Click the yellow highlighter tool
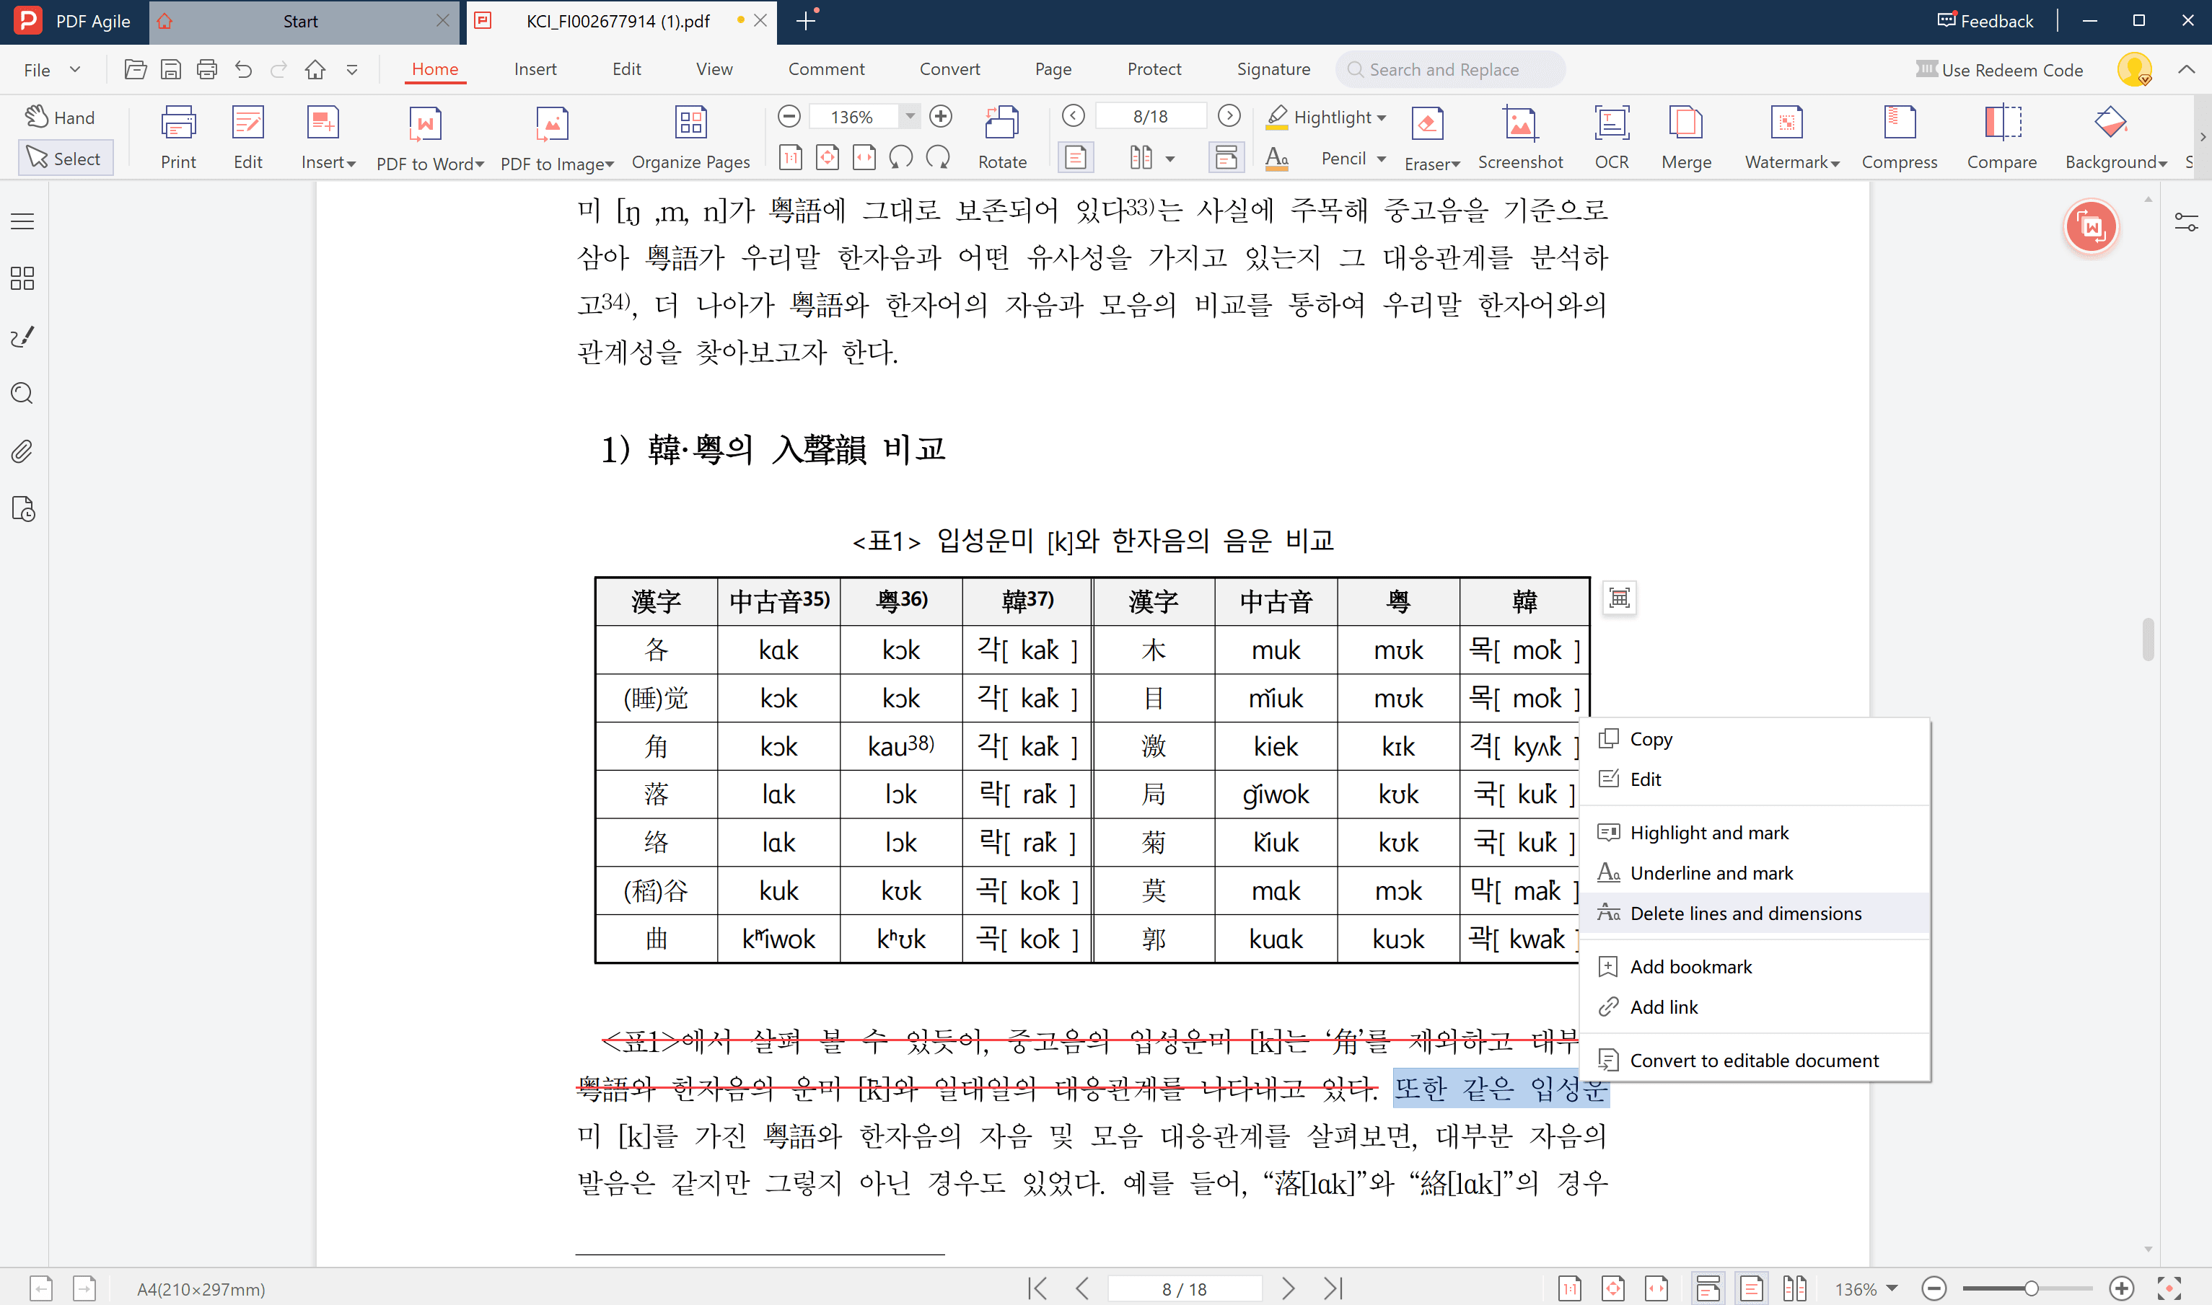Viewport: 2212px width, 1305px height. click(1277, 117)
